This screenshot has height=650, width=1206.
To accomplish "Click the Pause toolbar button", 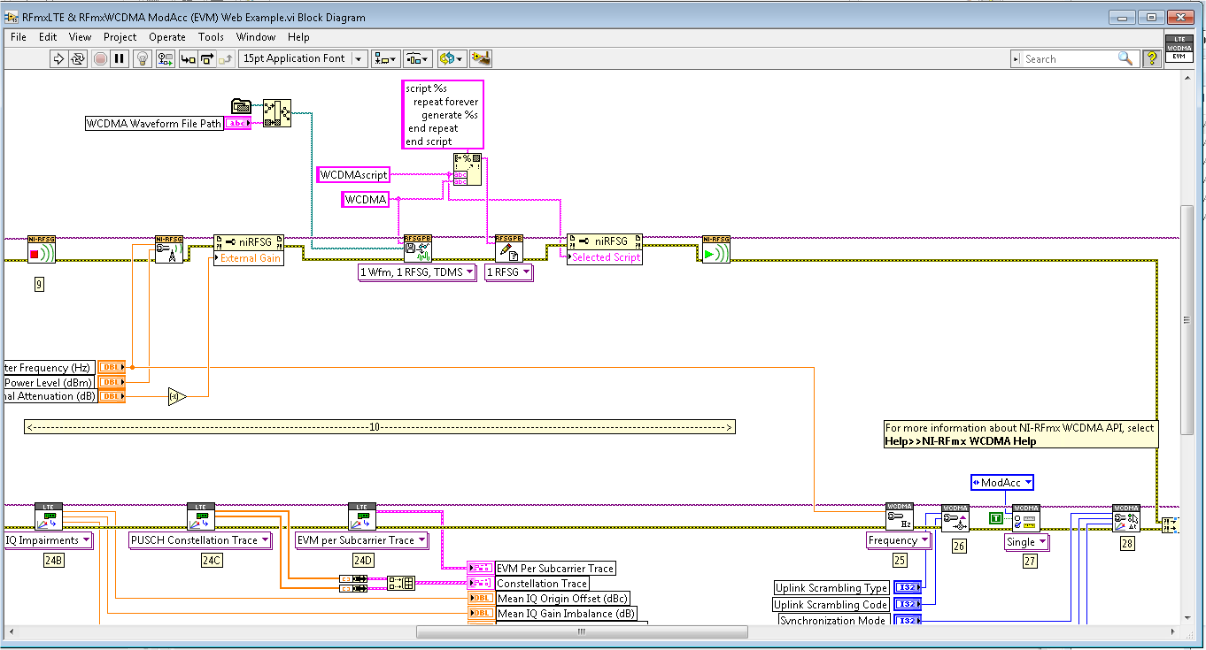I will 120,58.
